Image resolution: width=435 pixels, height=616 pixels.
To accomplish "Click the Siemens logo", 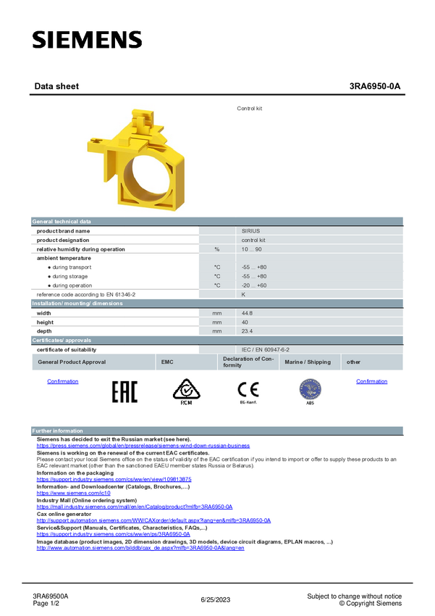I will pos(87,40).
